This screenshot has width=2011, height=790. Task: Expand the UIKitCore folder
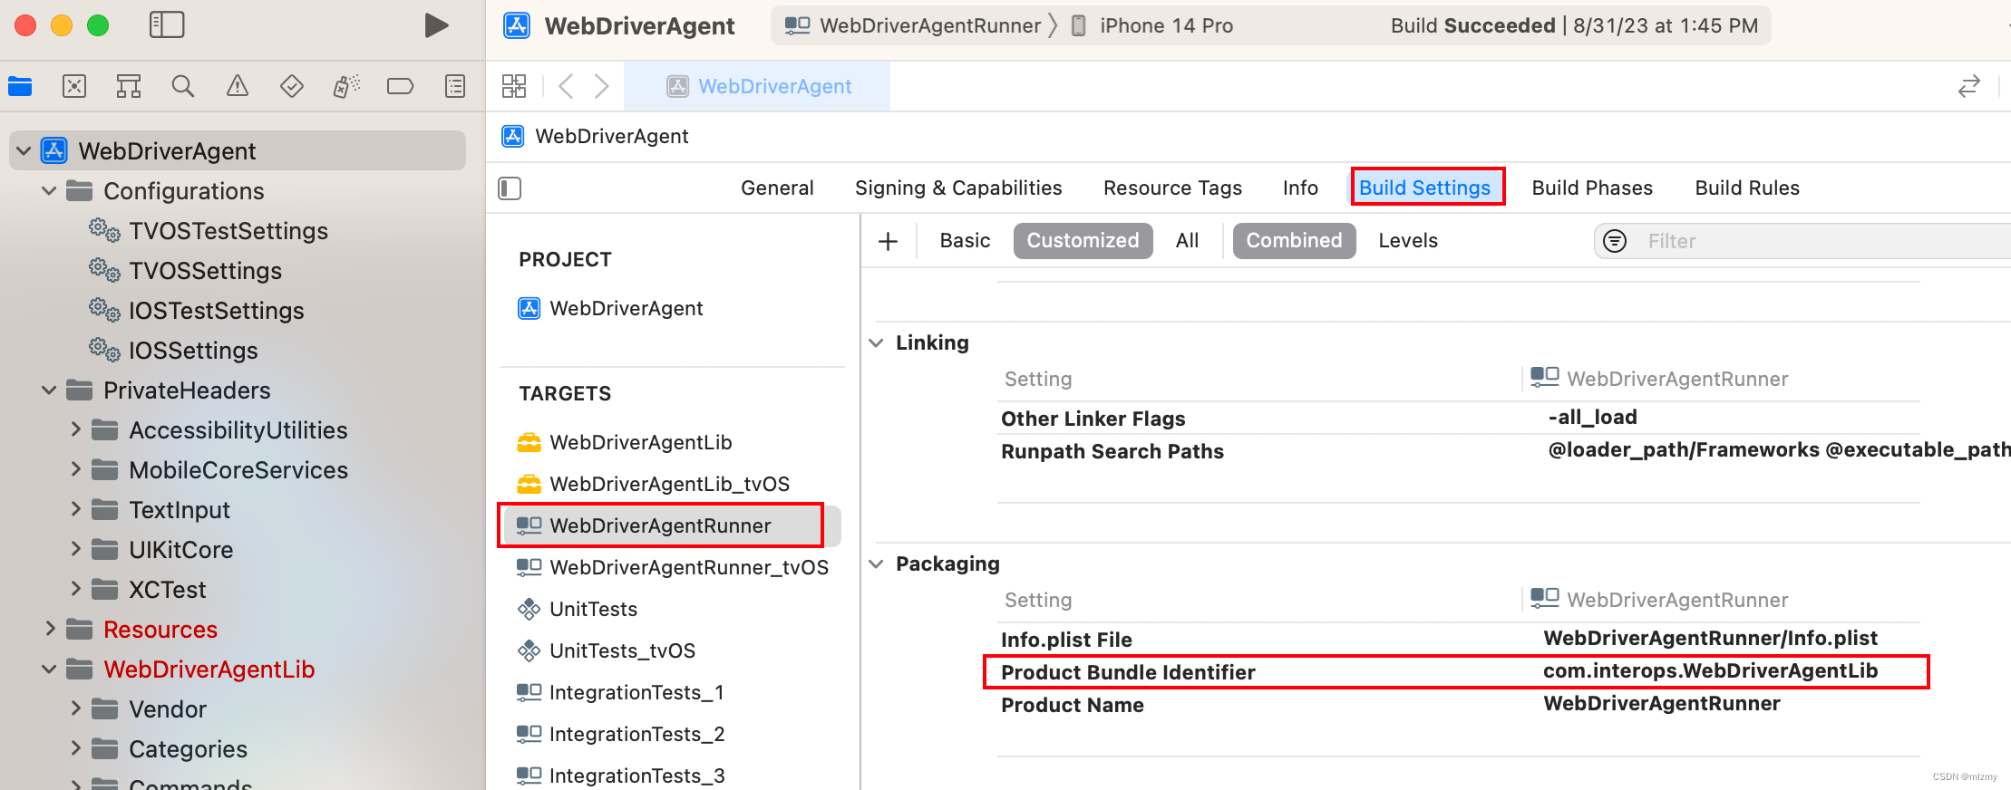[76, 549]
